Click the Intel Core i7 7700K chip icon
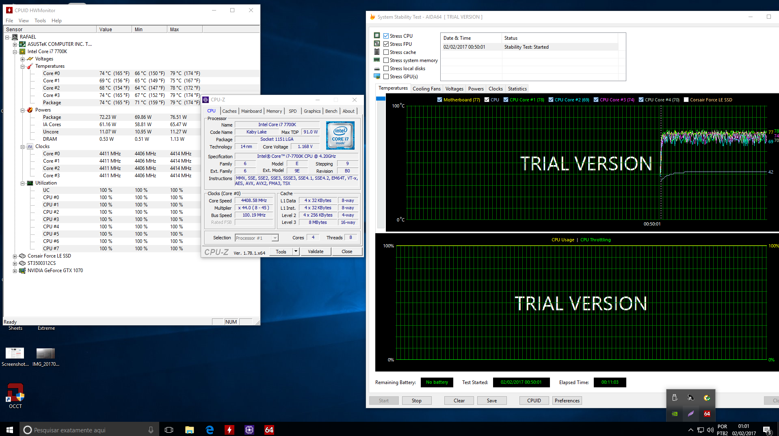The image size is (779, 436). point(22,52)
